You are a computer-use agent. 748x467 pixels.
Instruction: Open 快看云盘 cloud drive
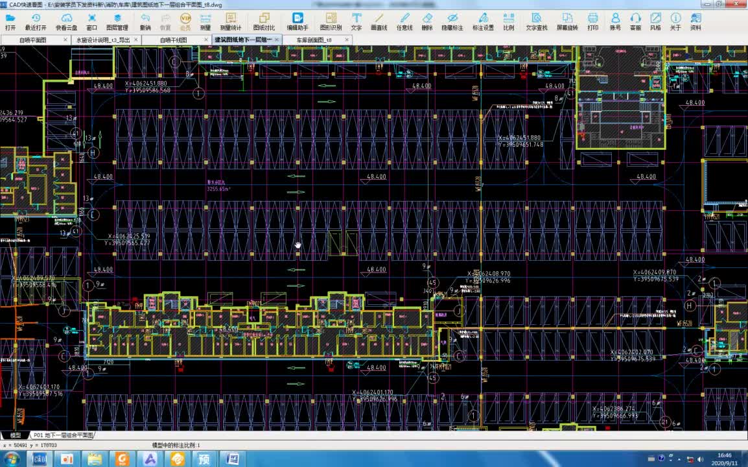click(66, 21)
